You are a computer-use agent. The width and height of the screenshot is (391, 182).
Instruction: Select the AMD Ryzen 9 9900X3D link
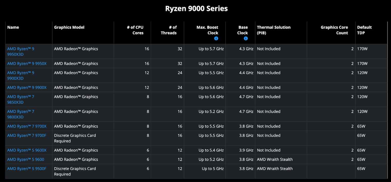coord(21,75)
